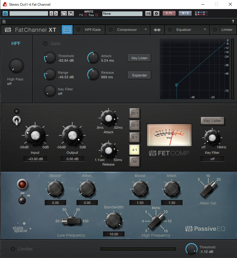Viewport: 237px width, 258px height.
Task: Toggle the HPF/Gate section power
Action: (x=78, y=30)
